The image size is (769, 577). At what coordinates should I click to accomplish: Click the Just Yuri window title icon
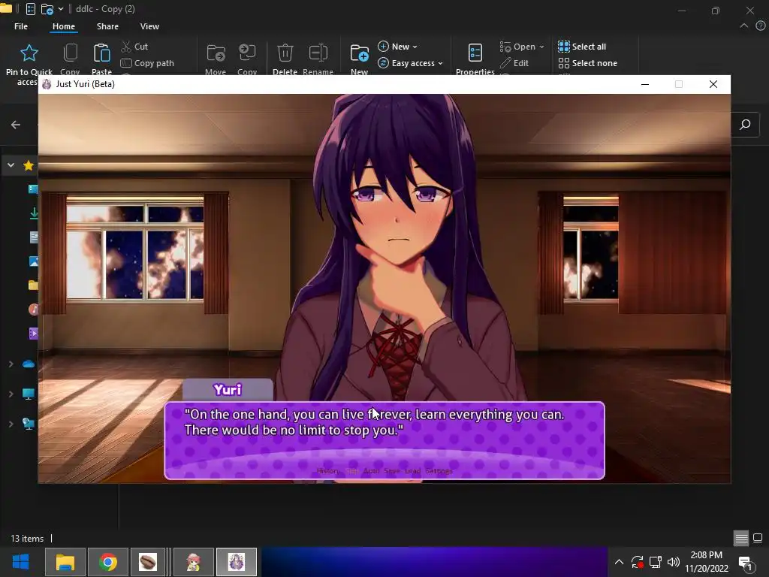click(x=47, y=84)
